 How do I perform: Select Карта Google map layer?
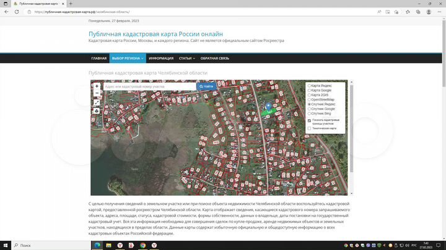tap(320, 90)
